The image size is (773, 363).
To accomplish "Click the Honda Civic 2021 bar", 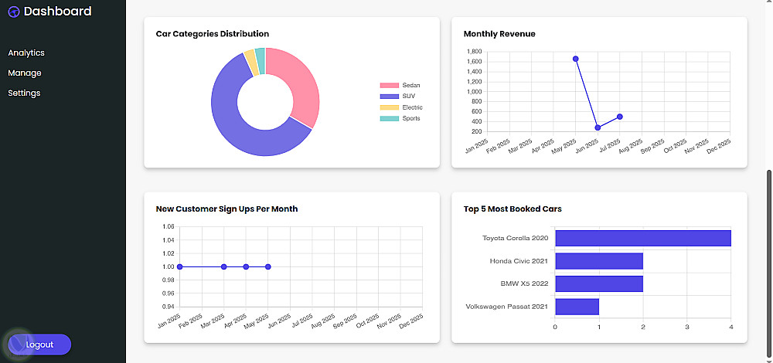I will coord(599,261).
